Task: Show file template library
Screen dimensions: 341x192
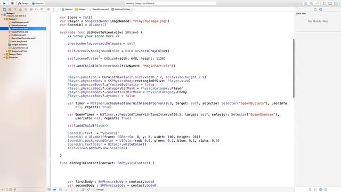Action: [x=310, y=190]
